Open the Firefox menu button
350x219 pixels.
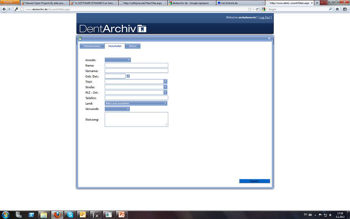(10, 2)
